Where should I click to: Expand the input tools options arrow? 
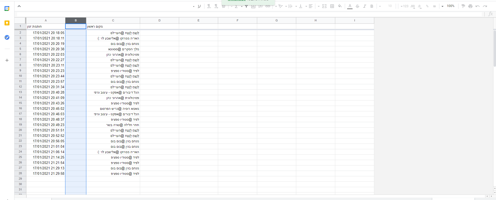click(194, 6)
